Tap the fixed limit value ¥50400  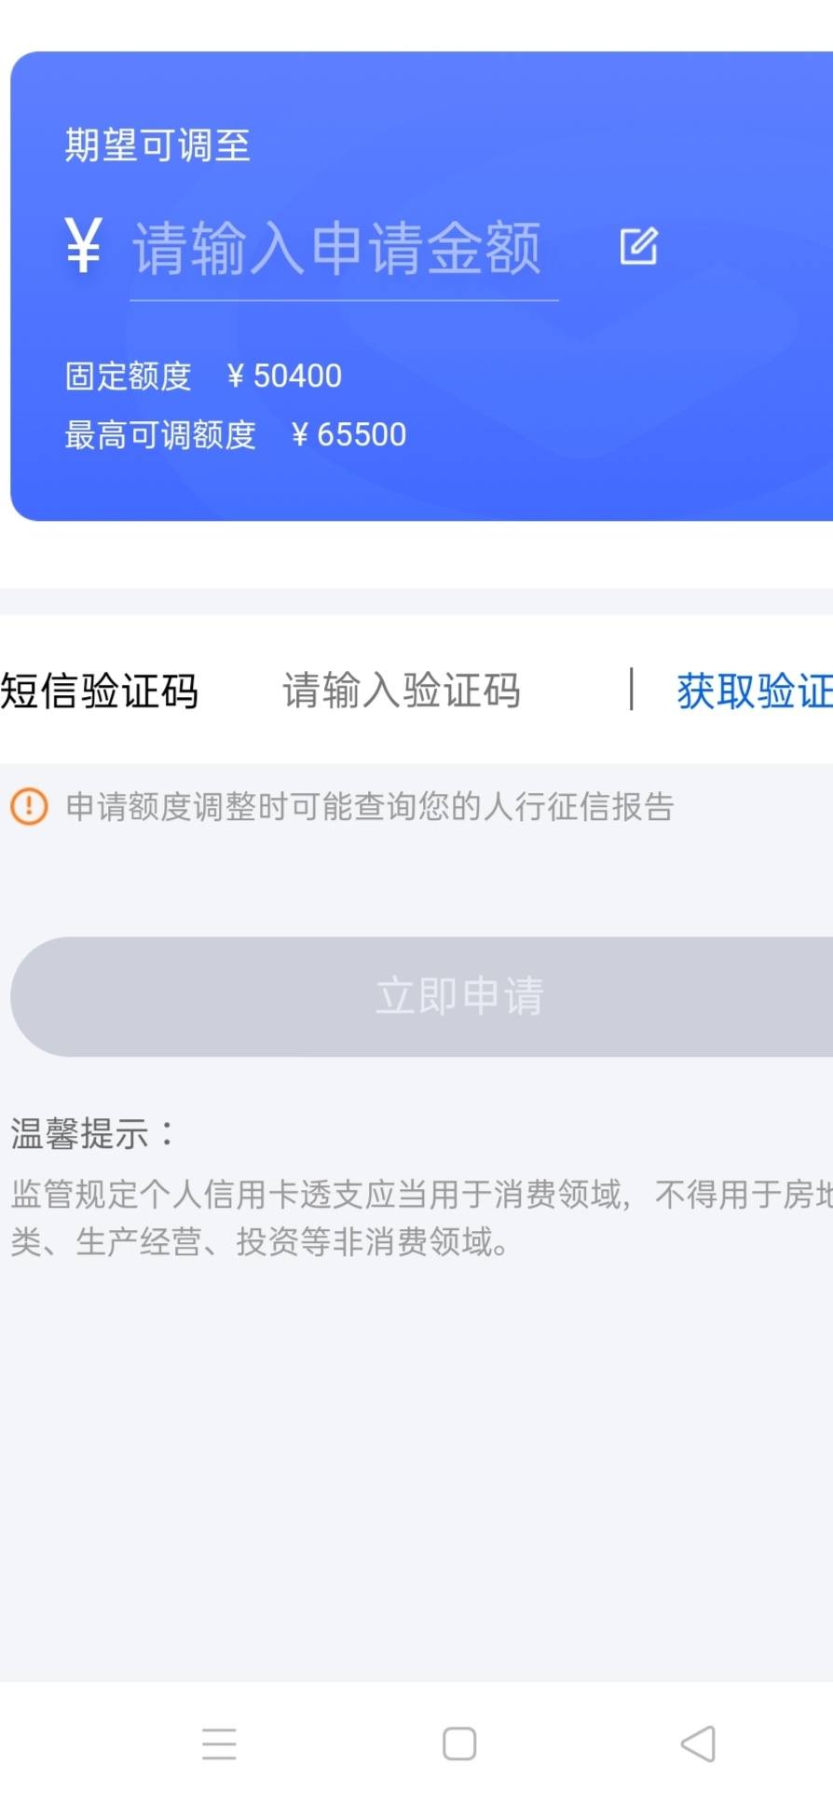point(284,376)
